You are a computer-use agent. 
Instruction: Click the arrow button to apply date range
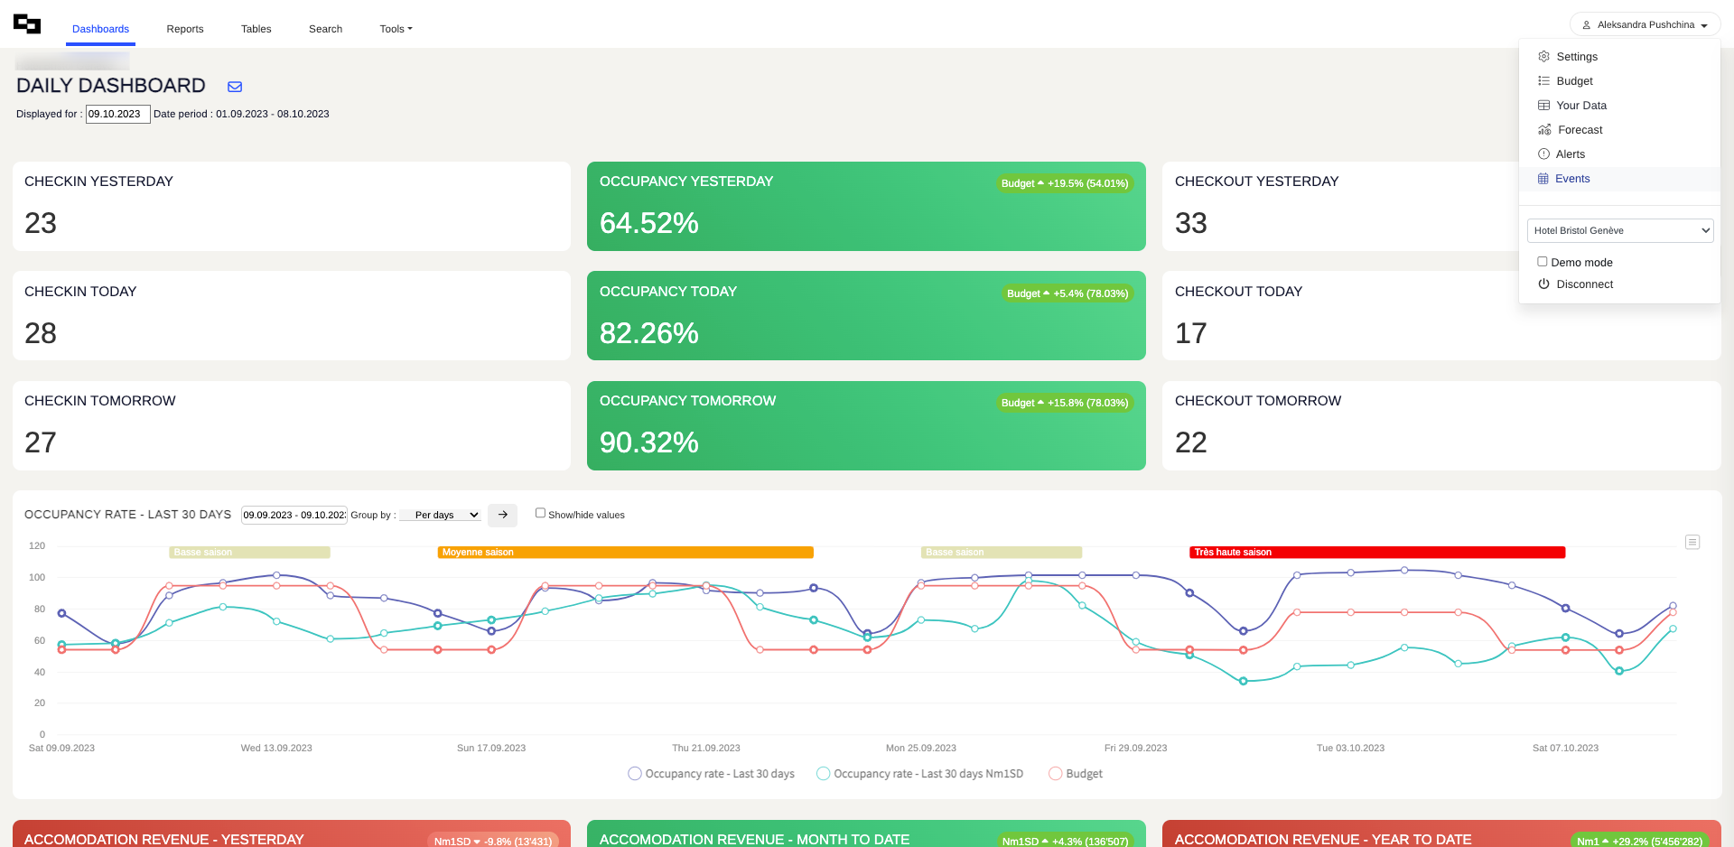(x=502, y=515)
